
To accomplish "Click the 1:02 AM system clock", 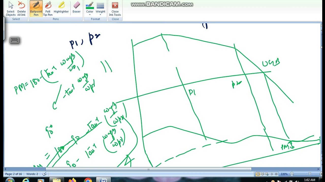I will [x=309, y=180].
